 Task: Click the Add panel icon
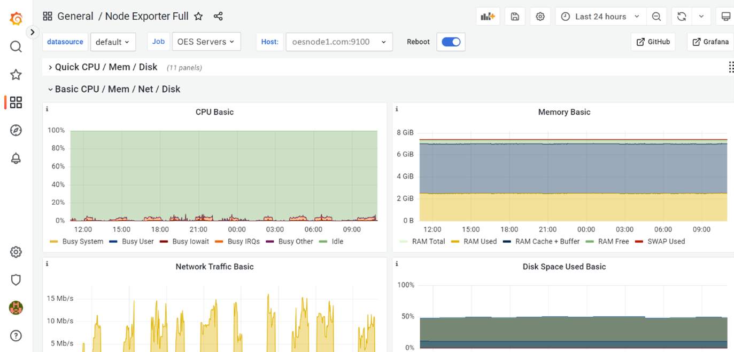488,17
